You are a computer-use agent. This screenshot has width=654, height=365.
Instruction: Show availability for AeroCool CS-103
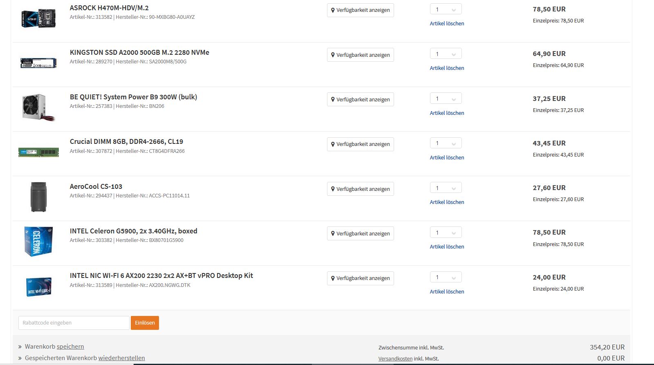point(360,189)
